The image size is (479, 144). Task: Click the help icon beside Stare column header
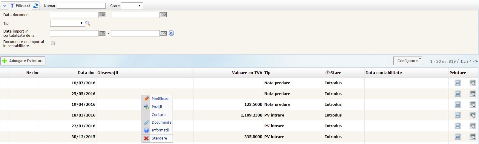(327, 73)
